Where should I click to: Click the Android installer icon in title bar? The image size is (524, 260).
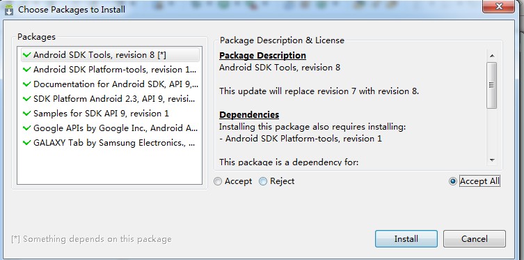(9, 10)
